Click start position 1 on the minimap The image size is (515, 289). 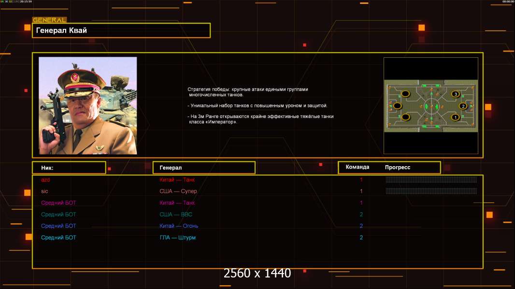[x=455, y=117]
